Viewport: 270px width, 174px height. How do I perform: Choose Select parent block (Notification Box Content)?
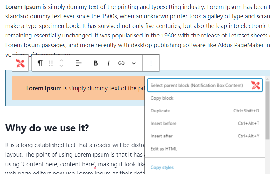(x=205, y=85)
